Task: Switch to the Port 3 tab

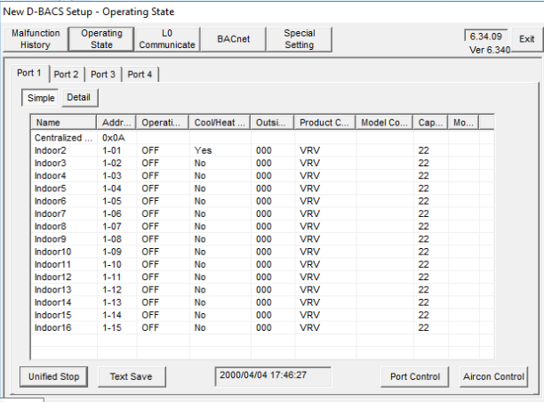Action: coord(103,74)
